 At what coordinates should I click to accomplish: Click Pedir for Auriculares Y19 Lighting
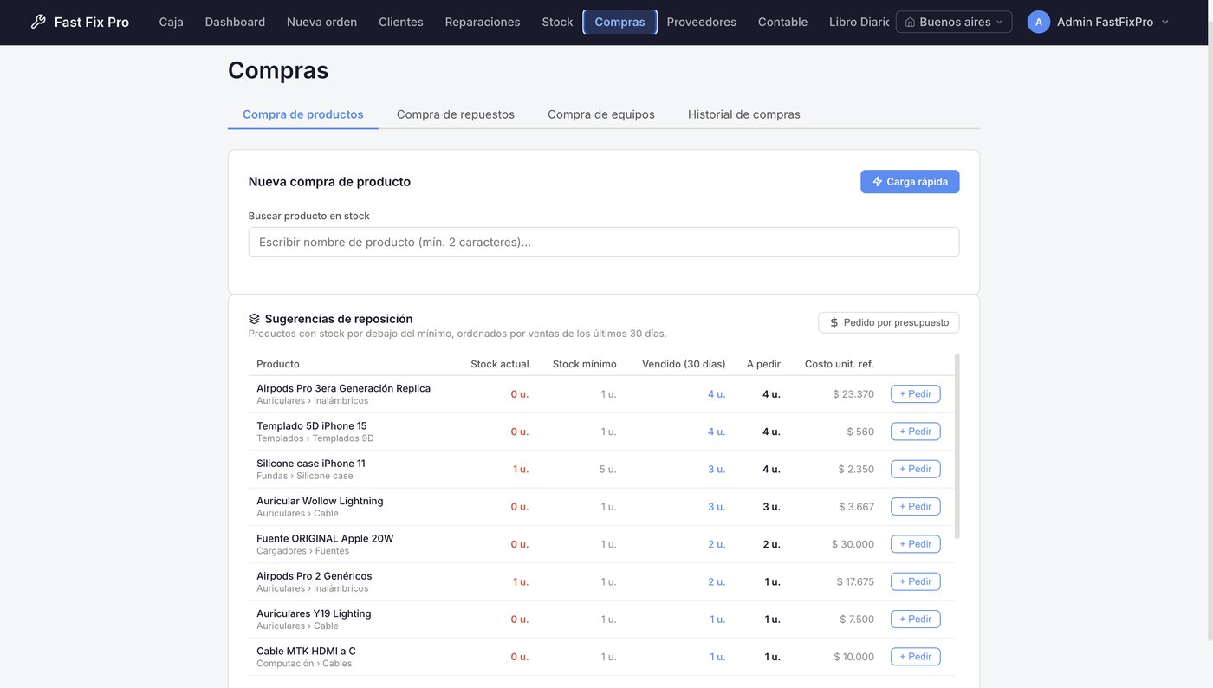click(x=916, y=620)
